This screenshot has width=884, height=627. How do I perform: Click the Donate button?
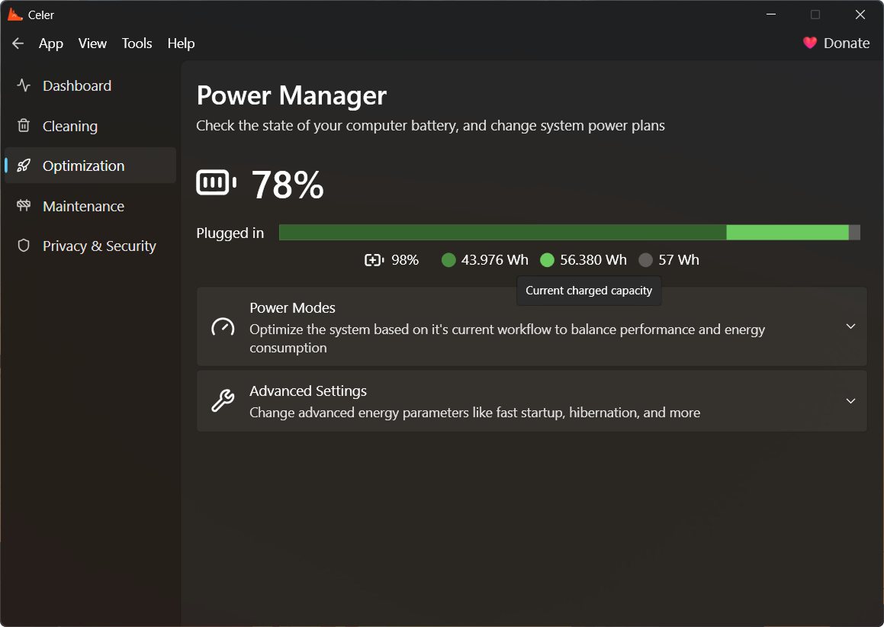[x=836, y=43]
